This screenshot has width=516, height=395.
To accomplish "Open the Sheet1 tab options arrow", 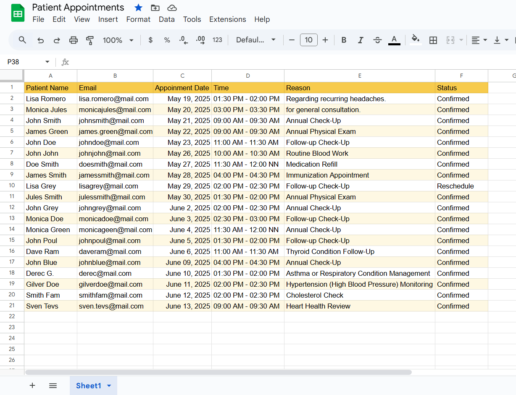I will tap(109, 386).
